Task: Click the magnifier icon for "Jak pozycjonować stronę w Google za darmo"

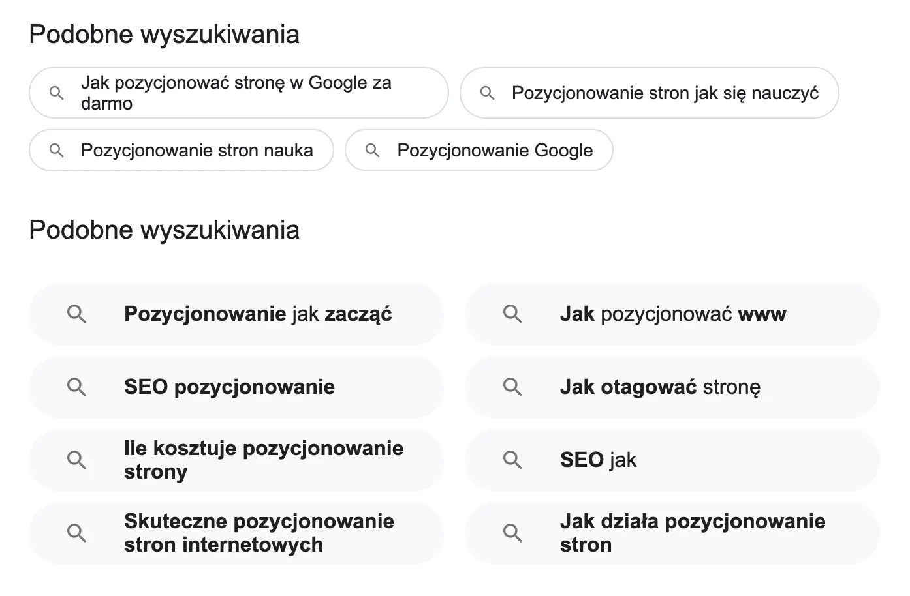Action: pos(55,93)
